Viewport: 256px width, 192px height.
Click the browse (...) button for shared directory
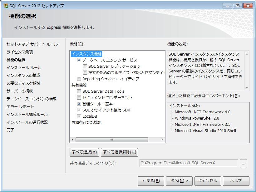click(244, 163)
